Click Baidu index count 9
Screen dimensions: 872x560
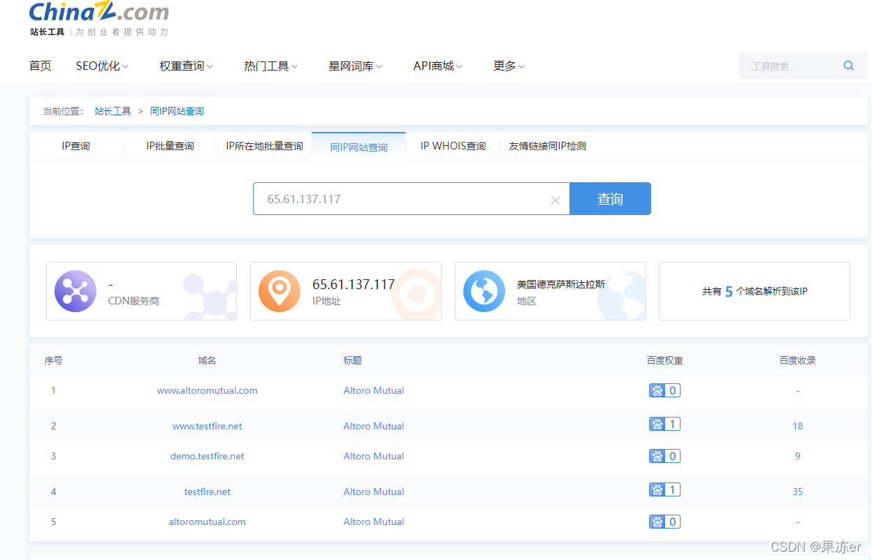[798, 456]
